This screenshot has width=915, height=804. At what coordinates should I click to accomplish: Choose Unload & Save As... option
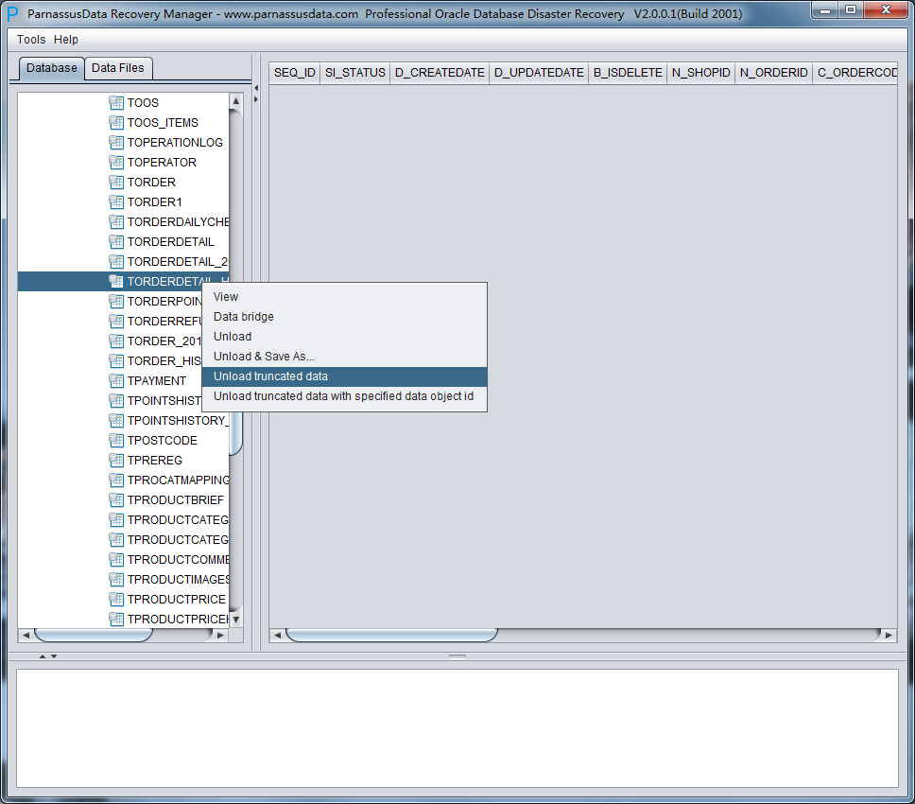tap(264, 357)
